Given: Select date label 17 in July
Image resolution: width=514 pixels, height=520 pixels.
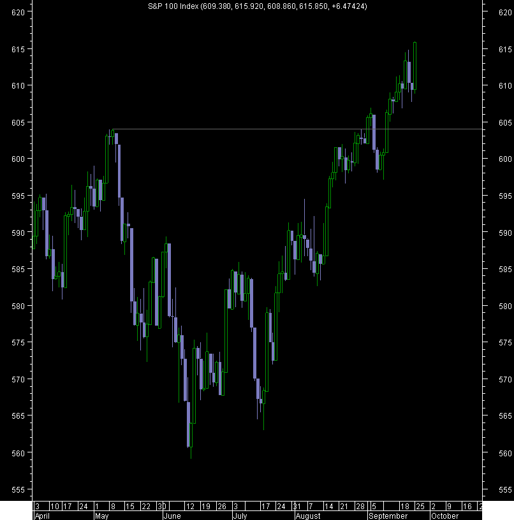Looking at the screenshot, I should coord(265,507).
